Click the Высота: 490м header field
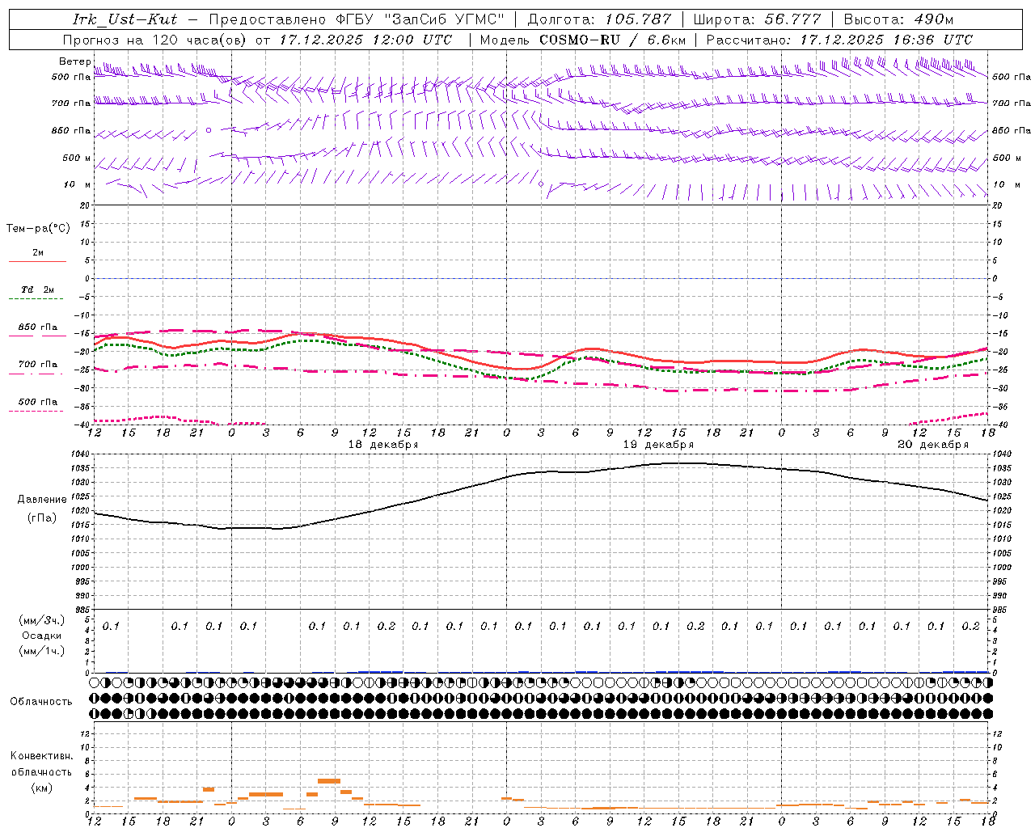 click(899, 19)
